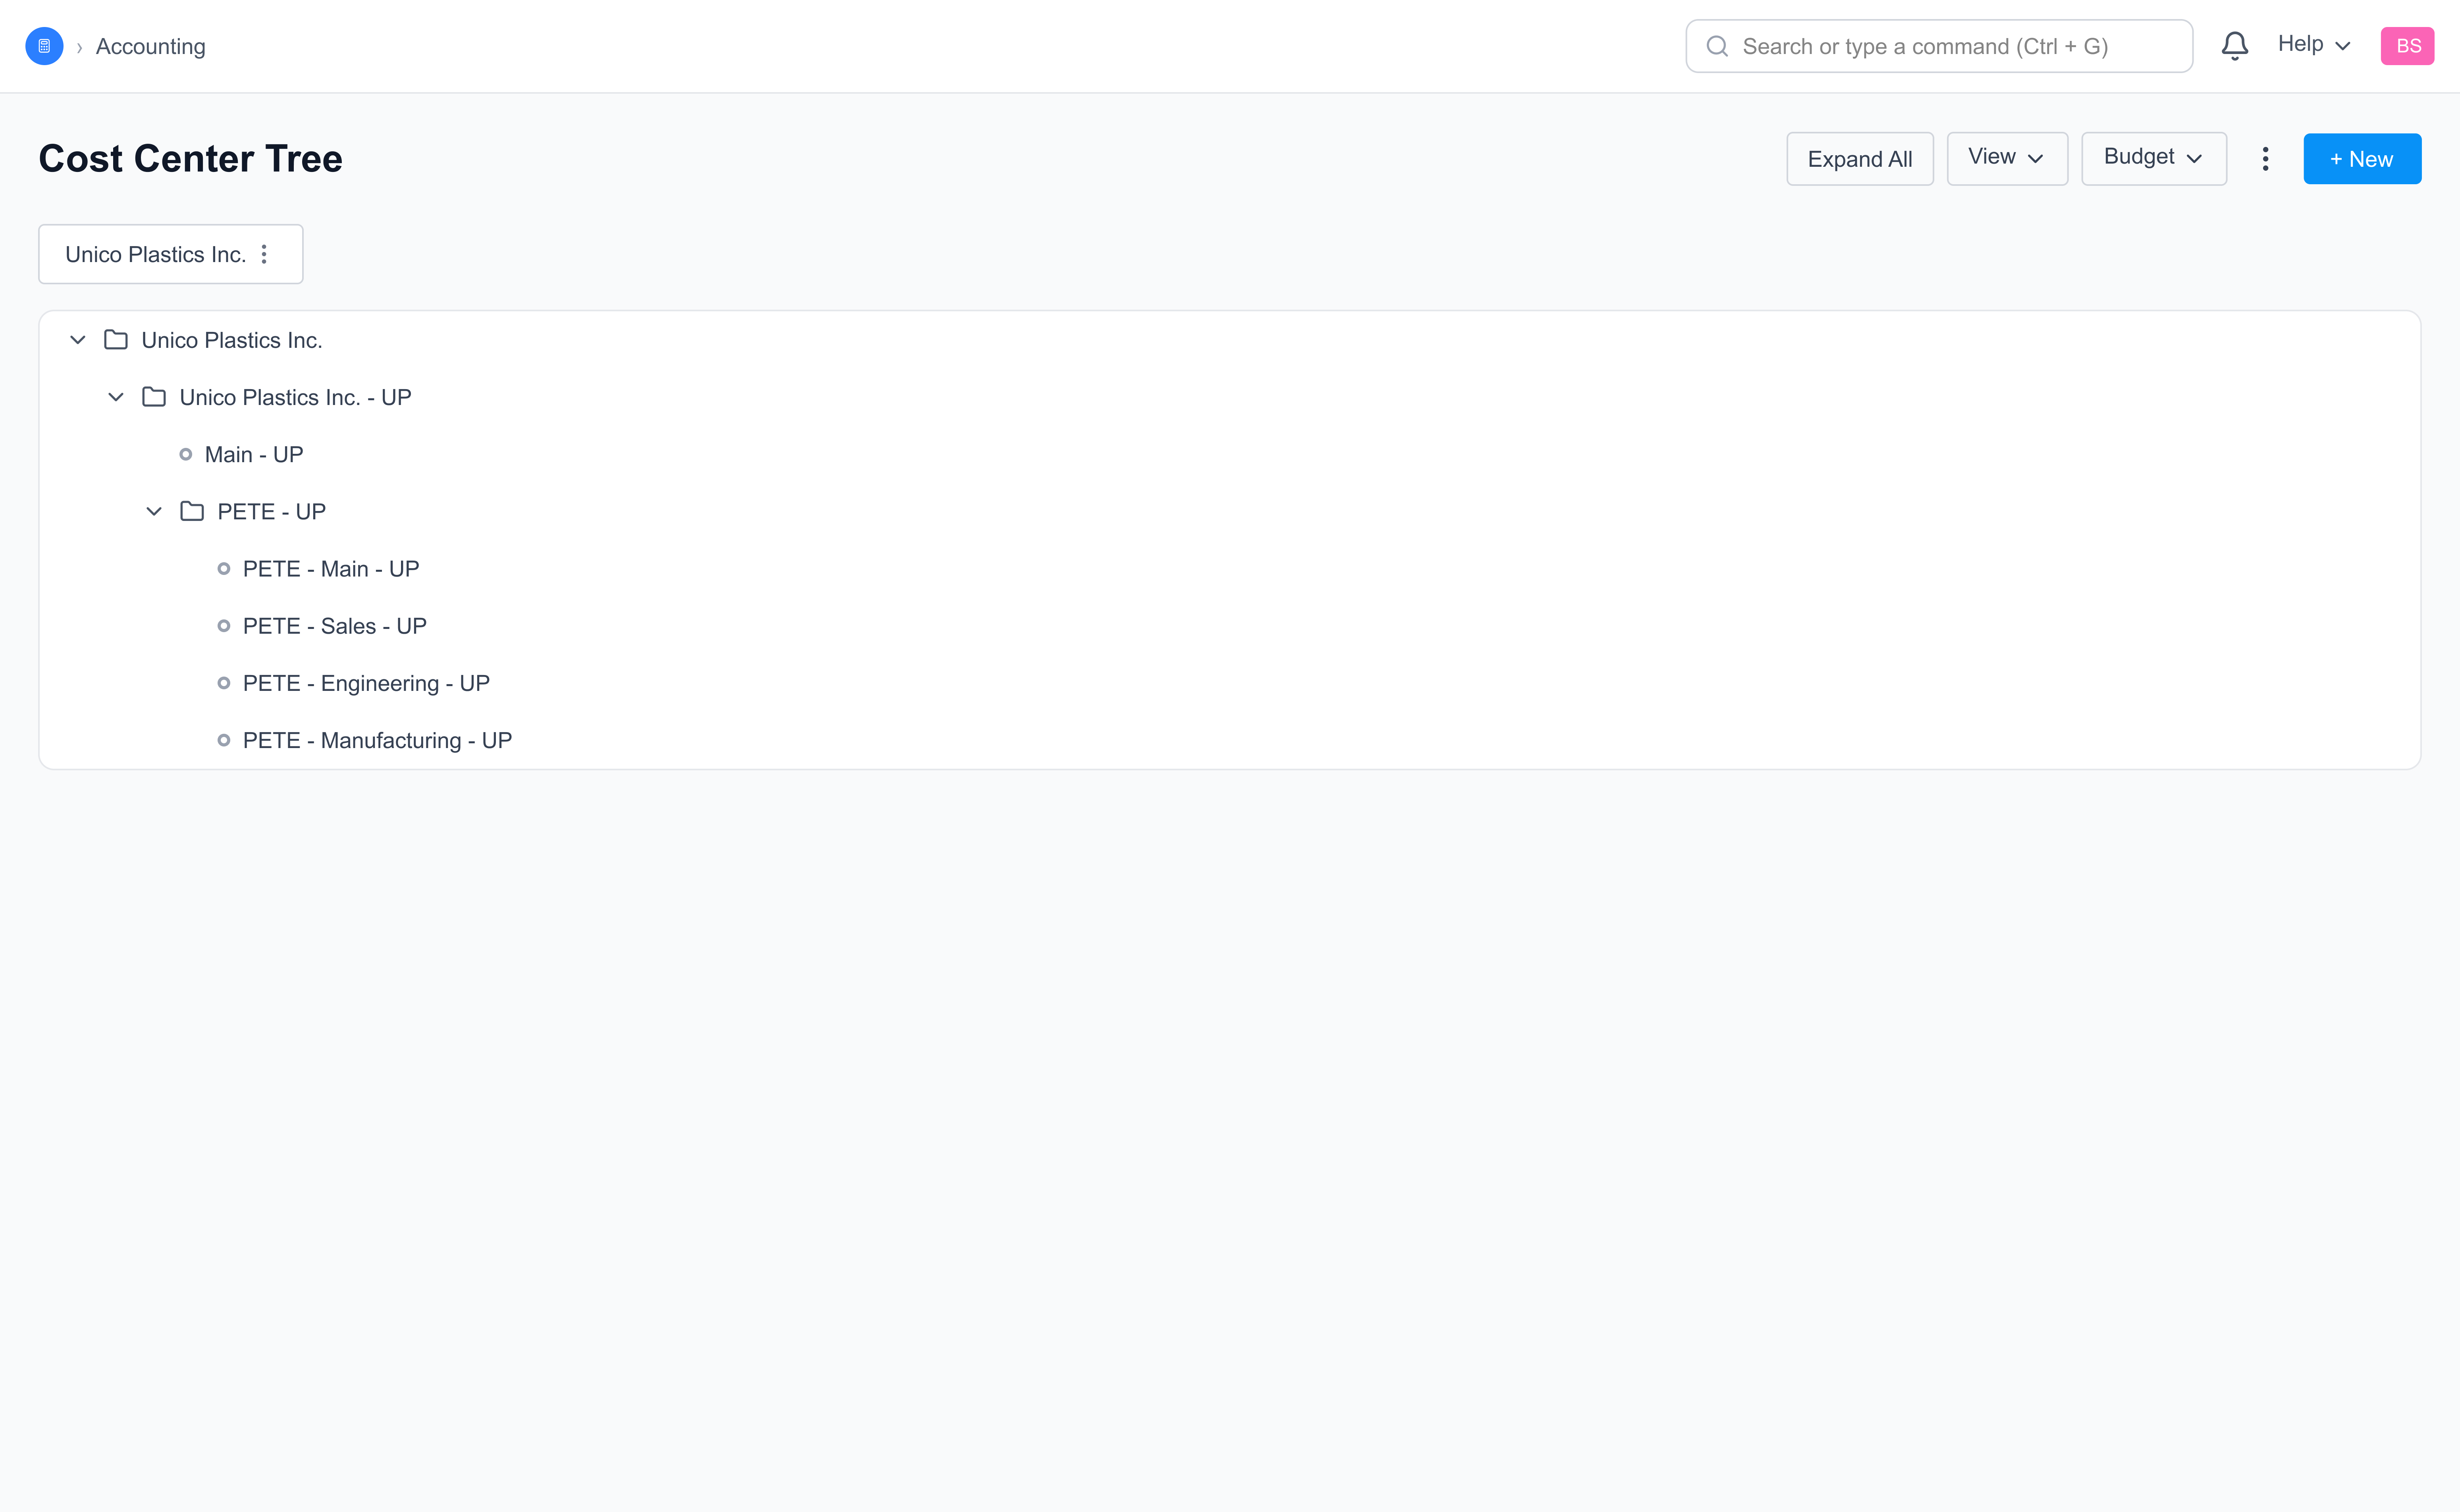Select the Main - UP leaf node

(254, 455)
